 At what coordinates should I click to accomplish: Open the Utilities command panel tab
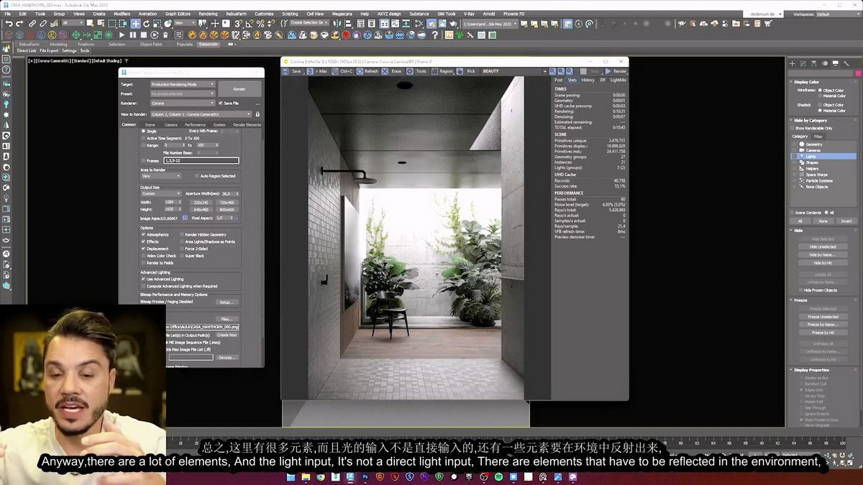pyautogui.click(x=846, y=63)
